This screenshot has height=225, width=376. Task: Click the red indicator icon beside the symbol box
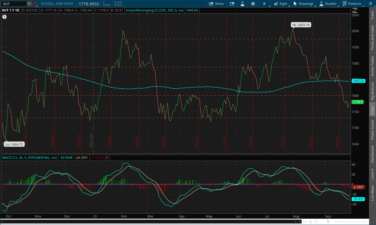(35, 4)
